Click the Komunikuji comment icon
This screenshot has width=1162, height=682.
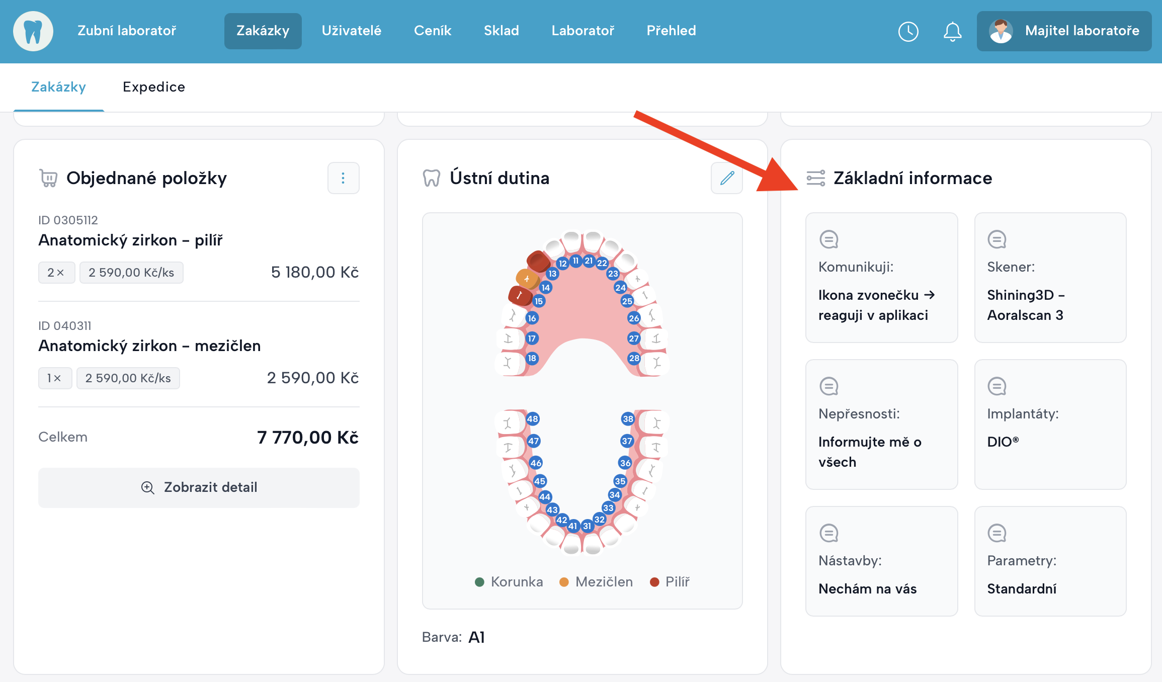(828, 239)
